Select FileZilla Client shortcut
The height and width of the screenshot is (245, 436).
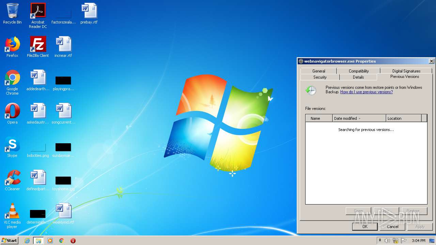(x=38, y=47)
